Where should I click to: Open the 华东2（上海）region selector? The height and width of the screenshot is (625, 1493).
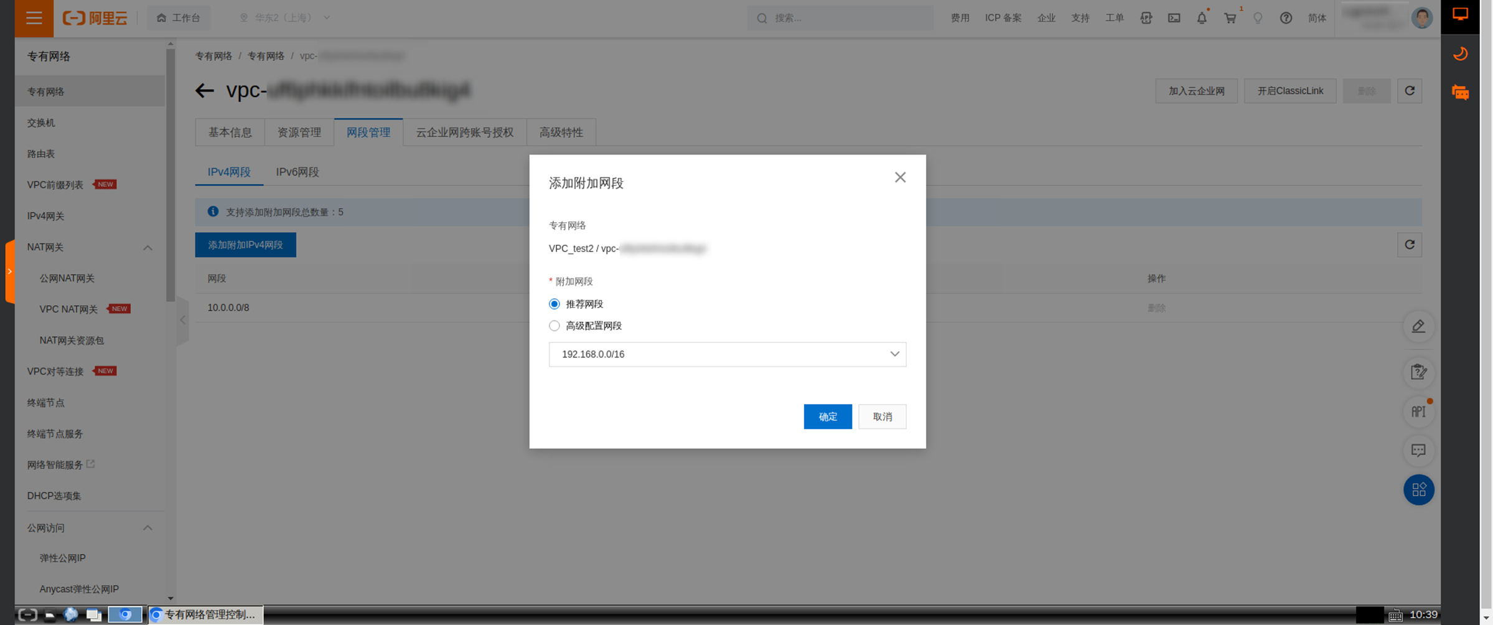(285, 18)
